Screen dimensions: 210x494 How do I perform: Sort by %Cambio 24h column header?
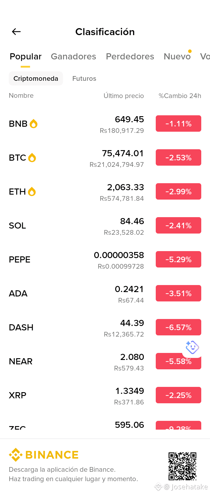[x=180, y=96]
